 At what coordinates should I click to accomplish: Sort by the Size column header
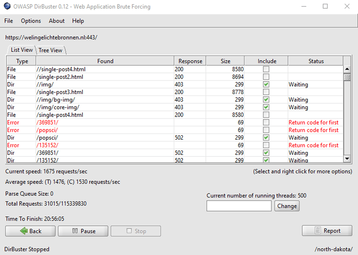[x=225, y=61]
